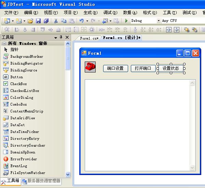
Task: Click the toolbox scrollbar up arrow
Action: click(68, 43)
